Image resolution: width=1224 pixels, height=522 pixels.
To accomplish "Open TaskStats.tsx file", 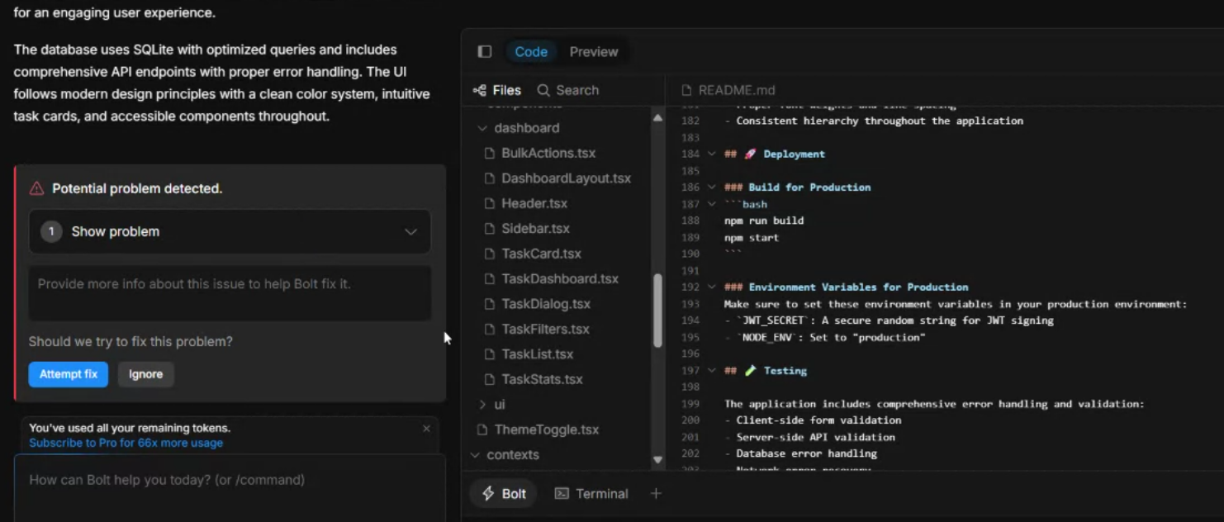I will (542, 379).
